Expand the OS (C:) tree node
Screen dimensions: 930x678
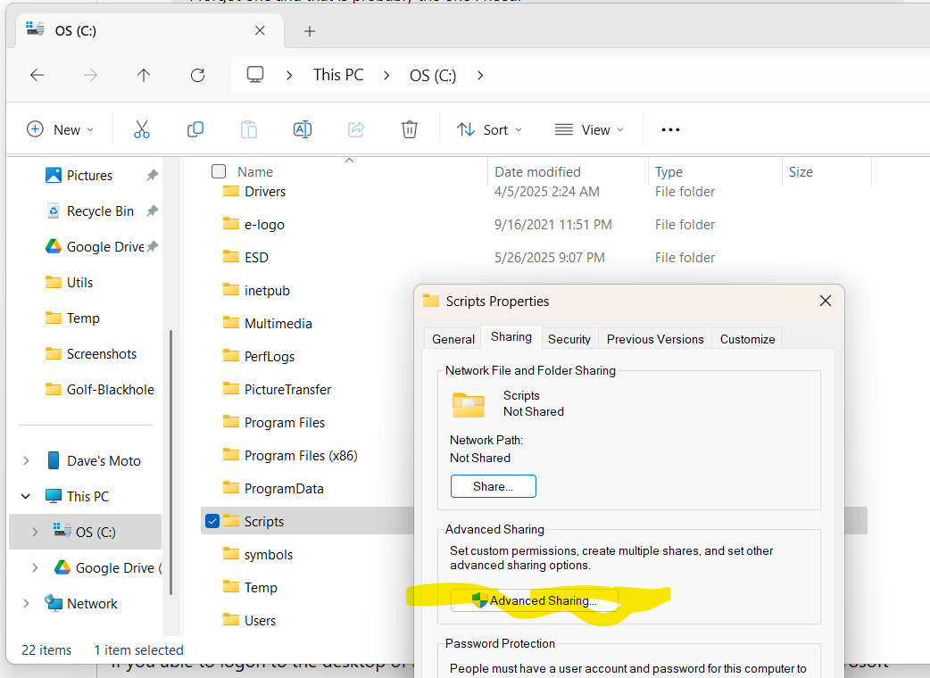pyautogui.click(x=35, y=532)
